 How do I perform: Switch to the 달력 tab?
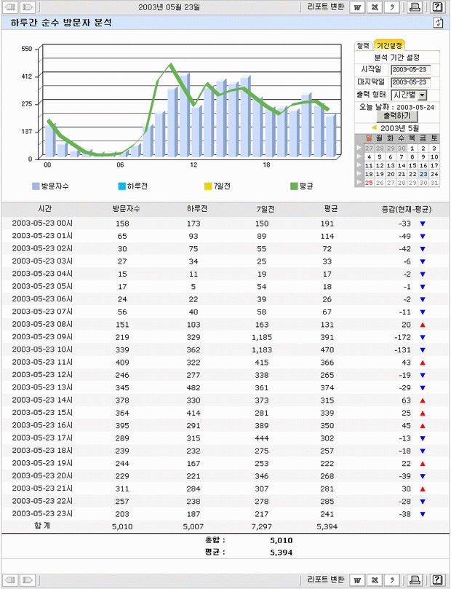click(363, 46)
